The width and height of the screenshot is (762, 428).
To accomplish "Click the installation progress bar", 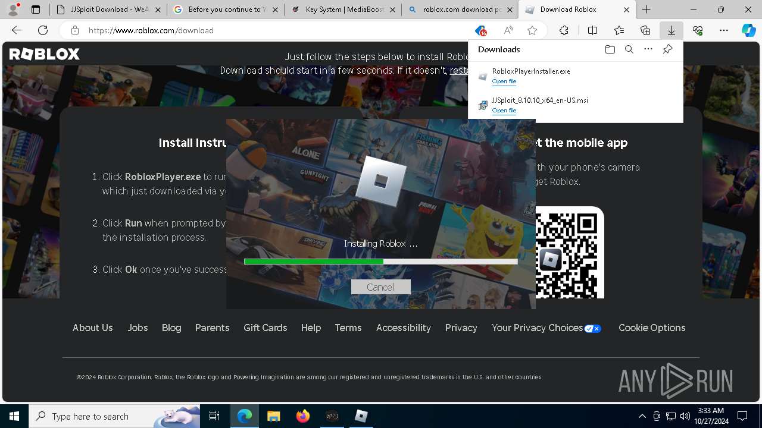I will pyautogui.click(x=380, y=262).
